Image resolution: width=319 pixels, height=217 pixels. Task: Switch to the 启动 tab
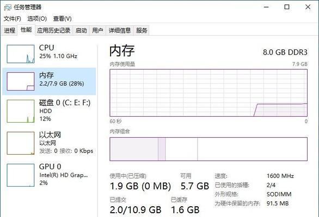point(81,30)
